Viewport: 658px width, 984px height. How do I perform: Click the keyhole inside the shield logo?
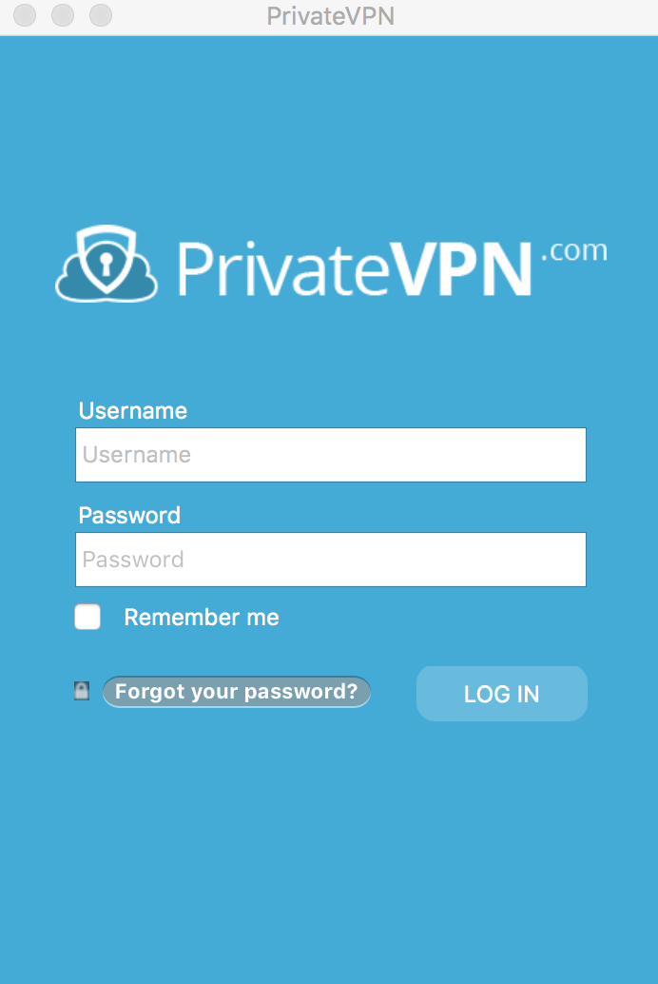click(106, 263)
